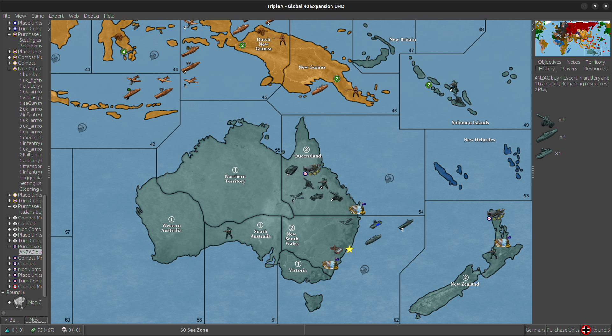Image resolution: width=612 pixels, height=336 pixels.
Task: Collapse the right side panel with its right arrow
Action: tap(533, 29)
